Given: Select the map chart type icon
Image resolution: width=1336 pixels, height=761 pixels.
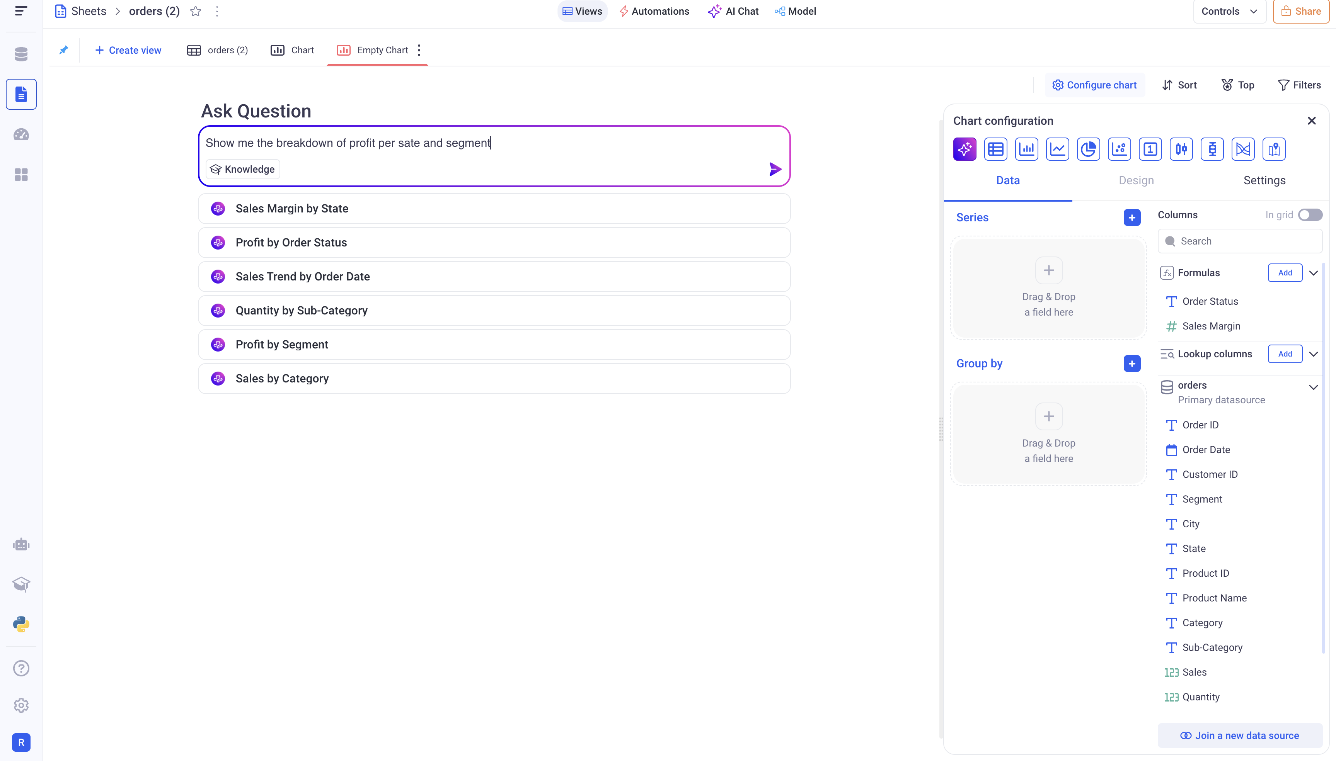Looking at the screenshot, I should coord(1274,149).
